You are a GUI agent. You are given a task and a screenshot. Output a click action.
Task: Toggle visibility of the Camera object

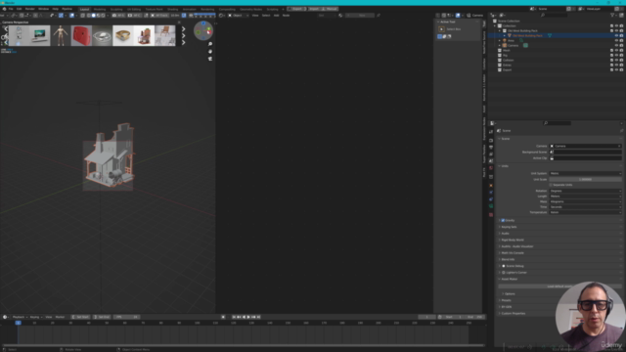click(x=616, y=46)
